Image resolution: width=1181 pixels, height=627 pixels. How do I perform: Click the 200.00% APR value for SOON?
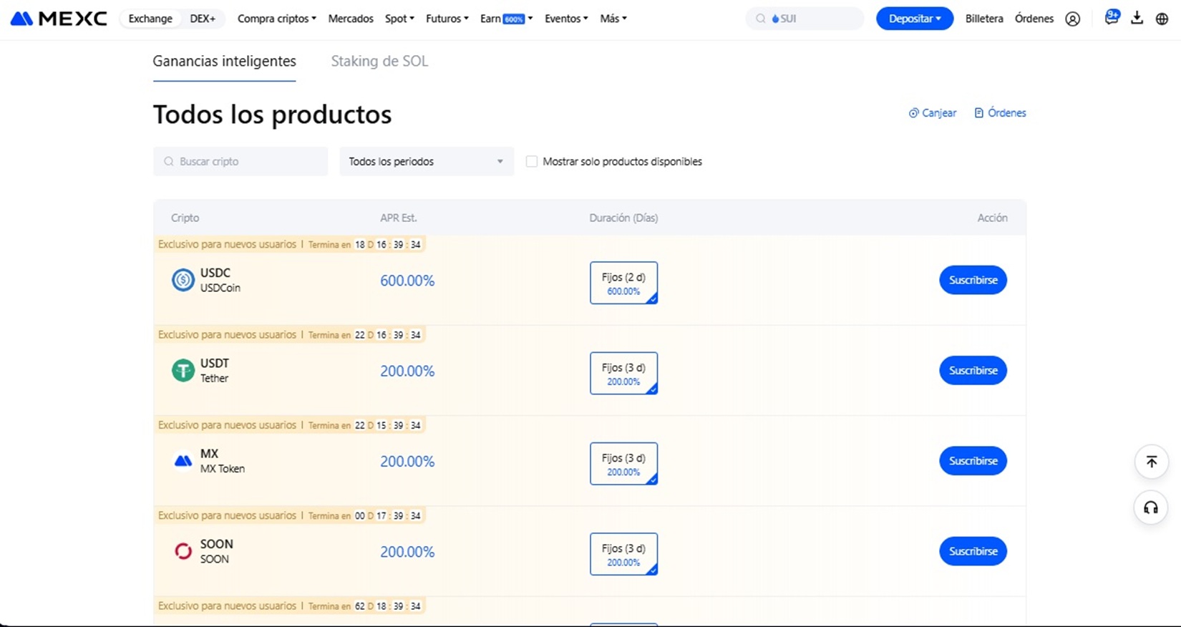tap(407, 552)
